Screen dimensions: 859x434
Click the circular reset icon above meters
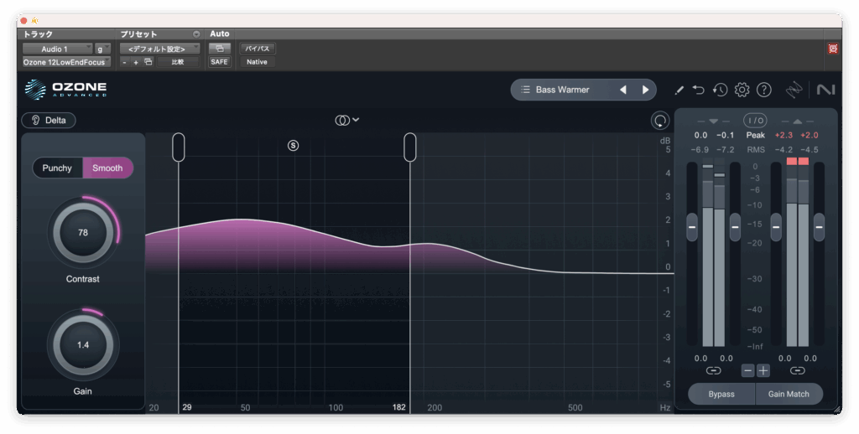(660, 121)
